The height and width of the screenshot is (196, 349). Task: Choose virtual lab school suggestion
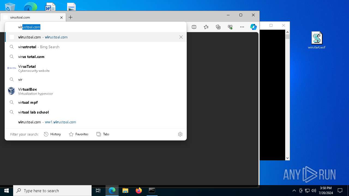[x=96, y=112]
